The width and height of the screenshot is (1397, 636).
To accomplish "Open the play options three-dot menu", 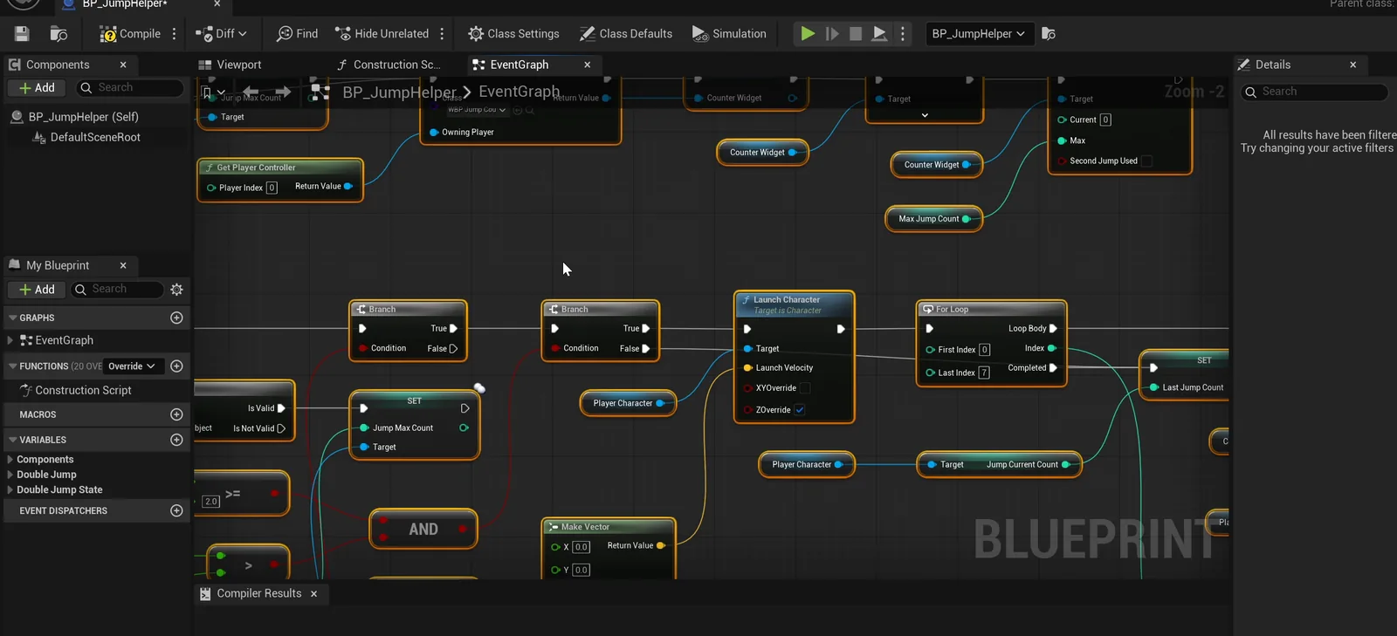I will click(903, 34).
